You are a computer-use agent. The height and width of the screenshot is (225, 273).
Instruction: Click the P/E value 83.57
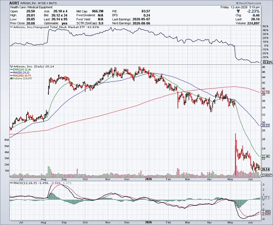click(146, 11)
